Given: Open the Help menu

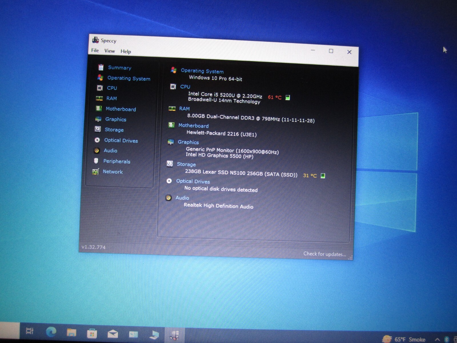Looking at the screenshot, I should 126,51.
